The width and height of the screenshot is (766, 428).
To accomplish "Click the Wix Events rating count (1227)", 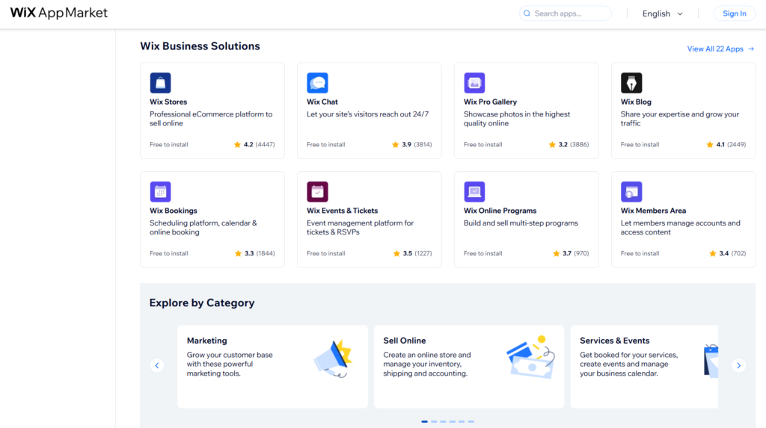I will [x=423, y=253].
